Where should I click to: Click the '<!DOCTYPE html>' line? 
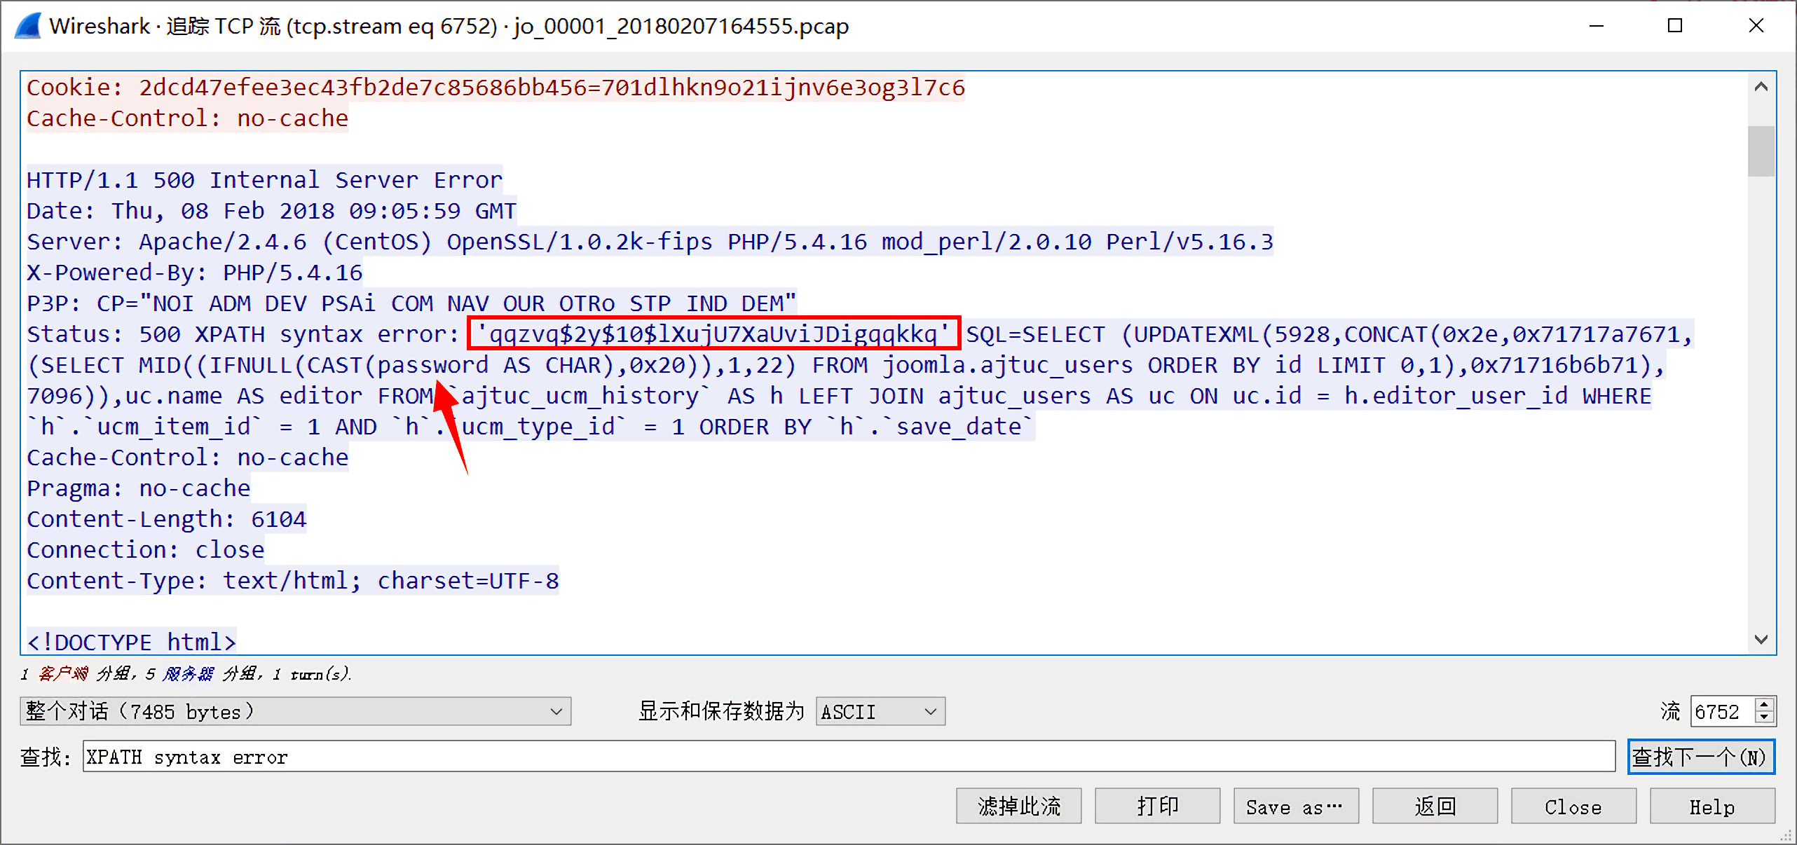[x=131, y=642]
